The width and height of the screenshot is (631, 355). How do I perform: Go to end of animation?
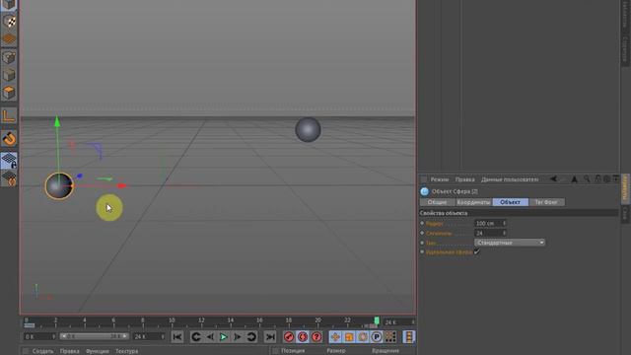coord(270,337)
